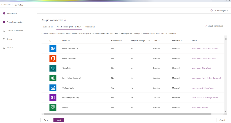231x123 pixels.
Task: Click the scroll right arrow of the table
Action: [x=223, y=114]
